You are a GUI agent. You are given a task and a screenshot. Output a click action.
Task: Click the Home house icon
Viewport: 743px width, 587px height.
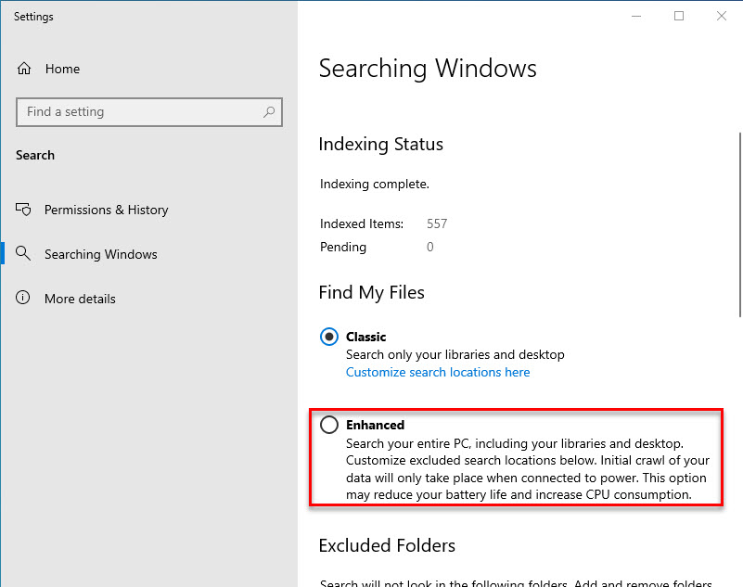coord(24,69)
